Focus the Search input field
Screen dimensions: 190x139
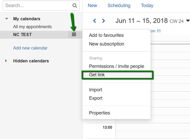click(37, 6)
